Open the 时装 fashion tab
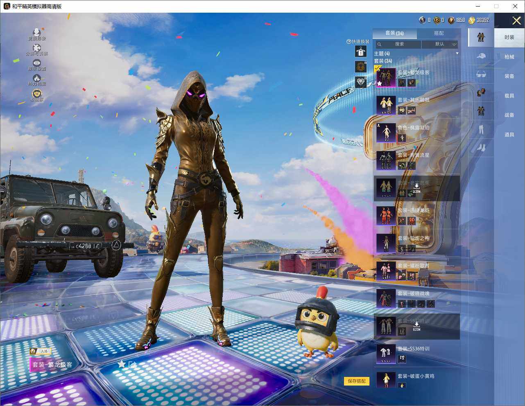The width and height of the screenshot is (525, 406). [509, 37]
